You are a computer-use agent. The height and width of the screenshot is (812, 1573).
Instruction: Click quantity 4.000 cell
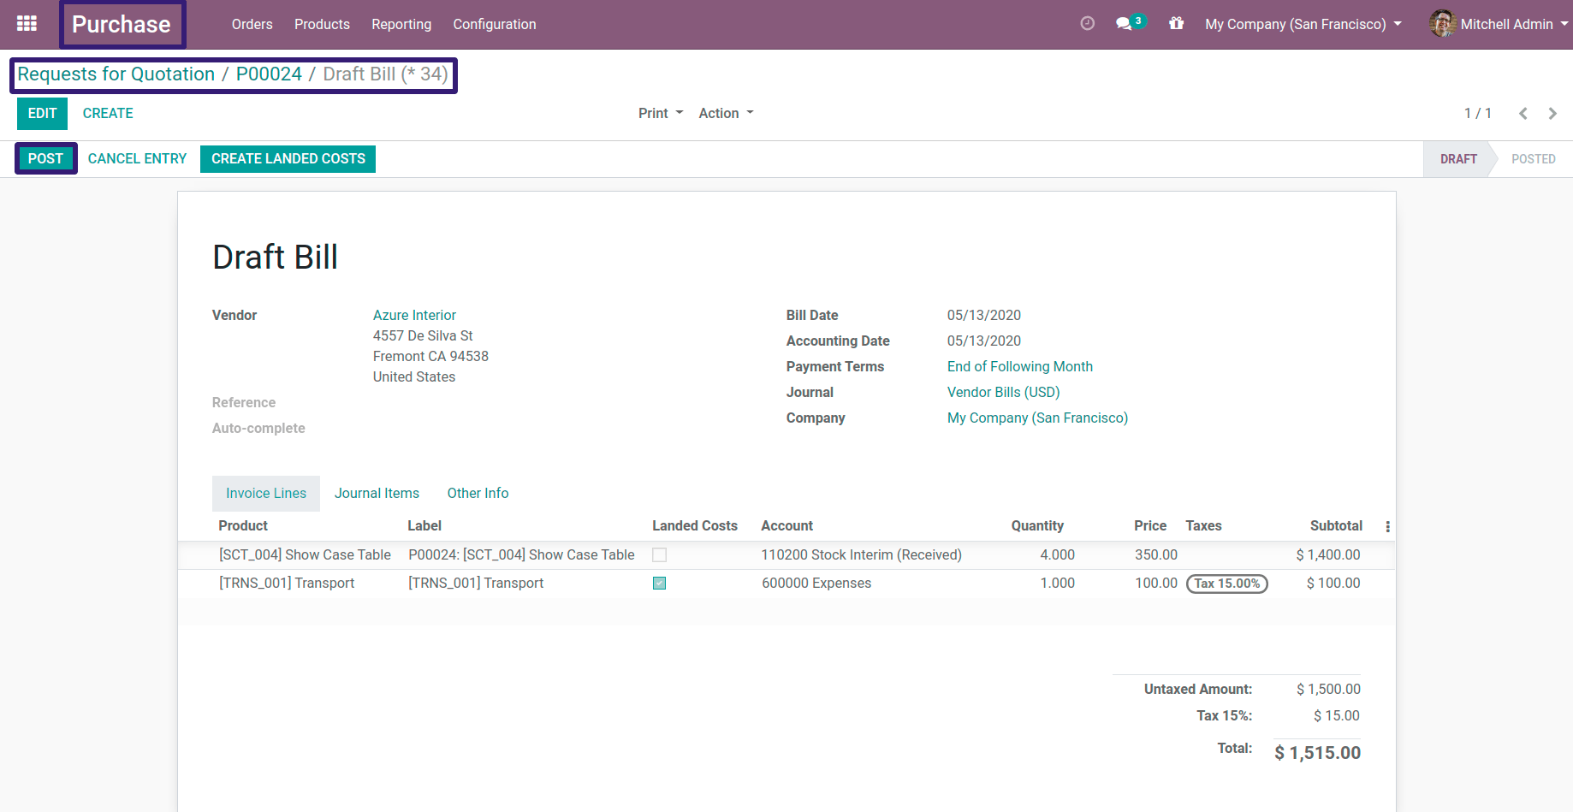pos(1058,555)
